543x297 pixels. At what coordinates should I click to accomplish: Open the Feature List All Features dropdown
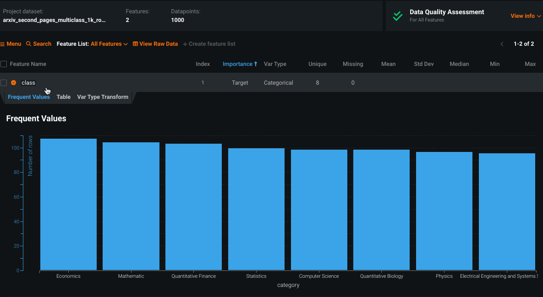coord(109,44)
